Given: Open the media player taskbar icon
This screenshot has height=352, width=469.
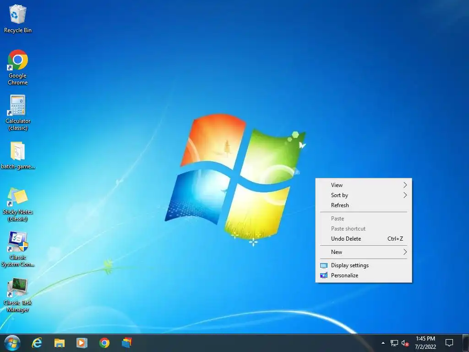Looking at the screenshot, I should pyautogui.click(x=82, y=343).
